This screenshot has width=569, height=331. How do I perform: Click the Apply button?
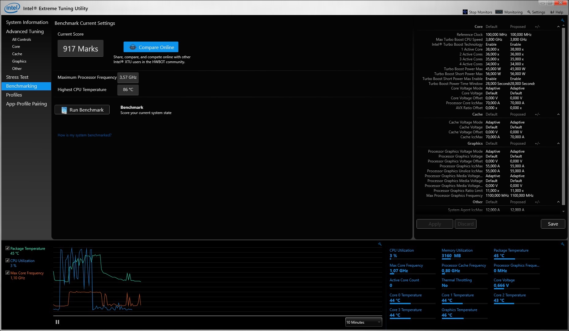(435, 224)
